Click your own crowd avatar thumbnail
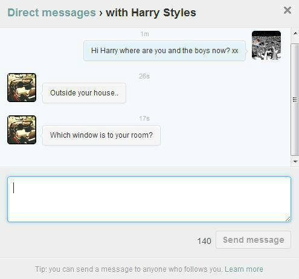Image resolution: width=299 pixels, height=279 pixels. pyautogui.click(x=266, y=45)
